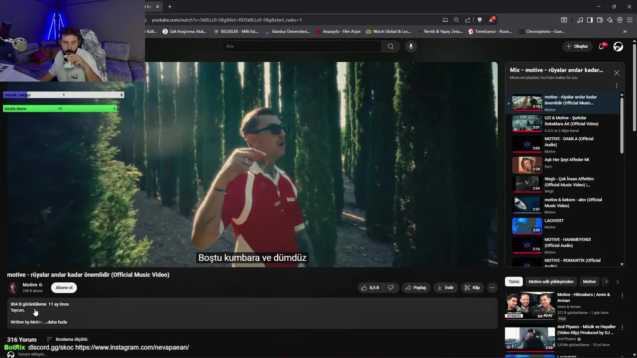
Task: Open more actions ellipsis under video
Action: (x=492, y=287)
